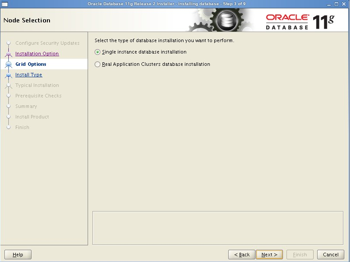The width and height of the screenshot is (350, 262).
Task: Jump to the Install Type step link
Action: click(x=28, y=75)
